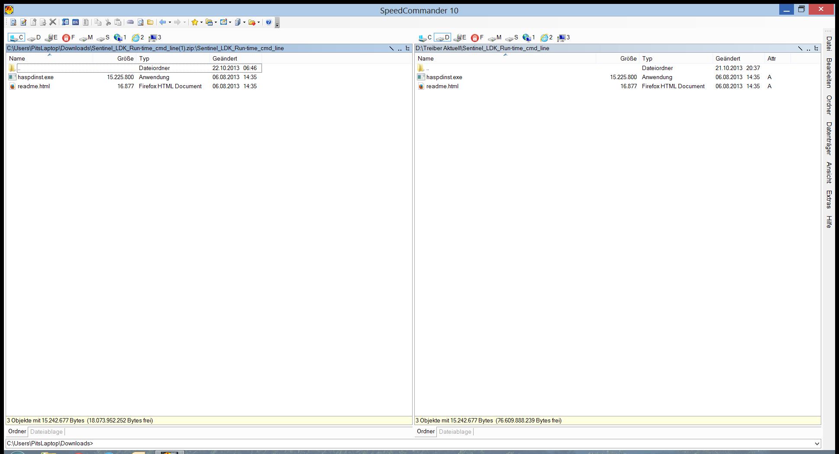The image size is (839, 454).
Task: Sort left panel by Größe column
Action: click(114, 58)
